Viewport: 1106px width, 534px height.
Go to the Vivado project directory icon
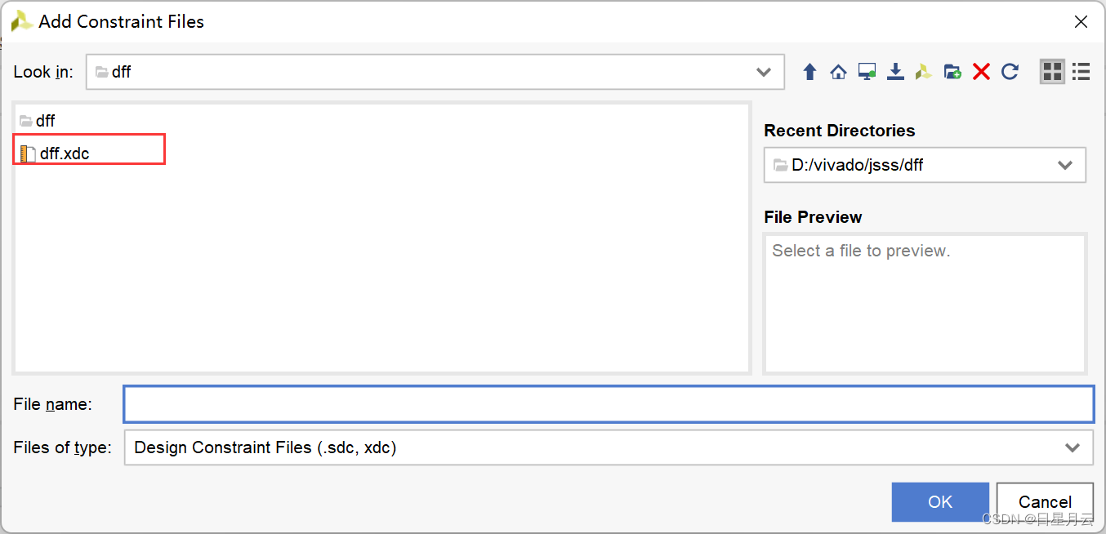coord(924,72)
